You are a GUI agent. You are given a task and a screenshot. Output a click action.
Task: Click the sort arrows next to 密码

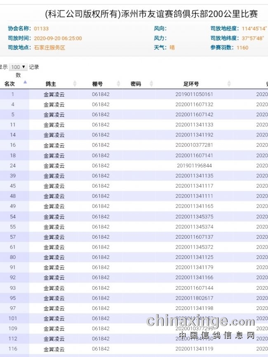pyautogui.click(x=151, y=84)
